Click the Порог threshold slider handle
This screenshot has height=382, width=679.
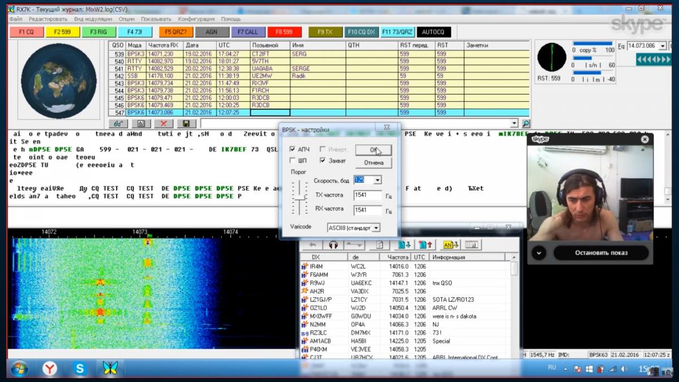pyautogui.click(x=298, y=198)
